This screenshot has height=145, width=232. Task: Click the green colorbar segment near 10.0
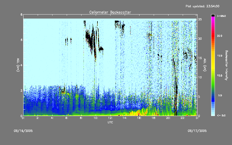pos(213,77)
